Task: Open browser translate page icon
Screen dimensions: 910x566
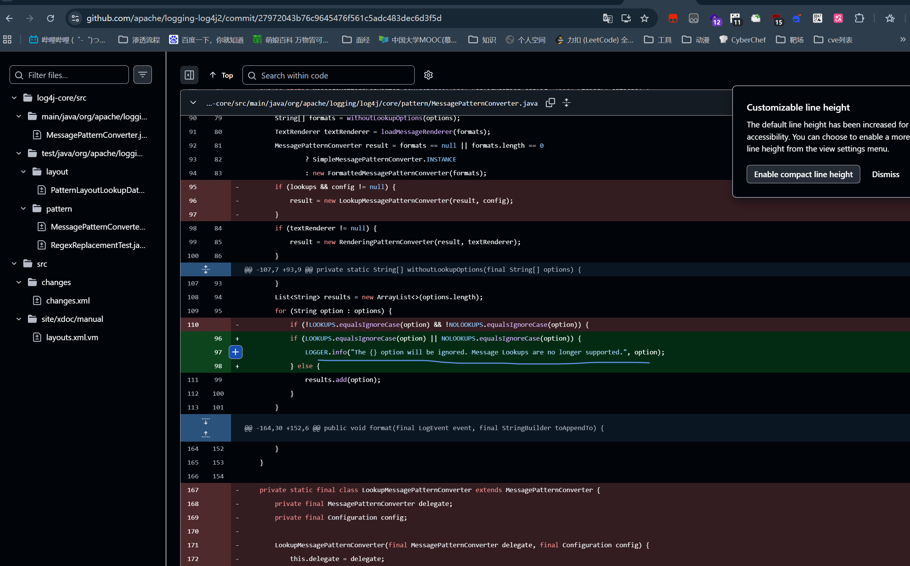Action: (x=607, y=18)
